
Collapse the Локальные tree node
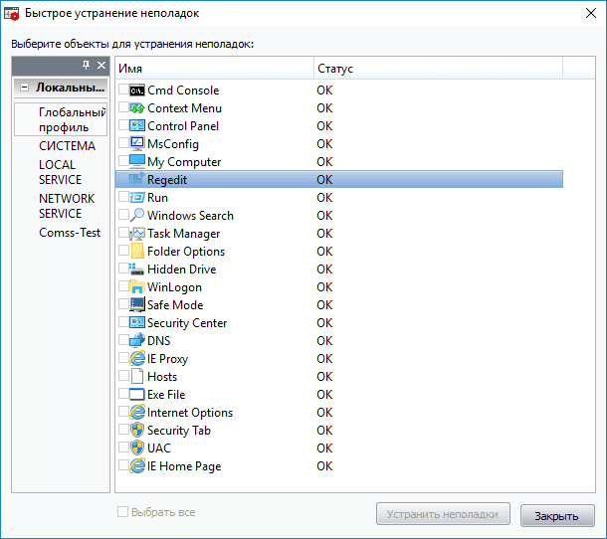coord(24,88)
